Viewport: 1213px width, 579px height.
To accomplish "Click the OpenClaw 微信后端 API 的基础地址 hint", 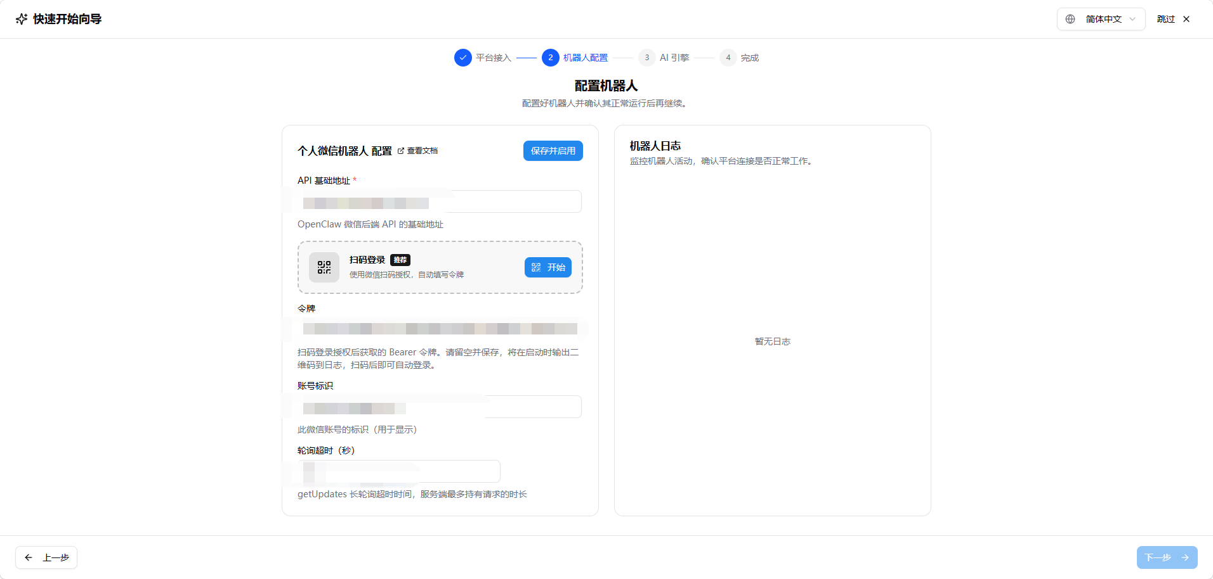I will tap(370, 224).
